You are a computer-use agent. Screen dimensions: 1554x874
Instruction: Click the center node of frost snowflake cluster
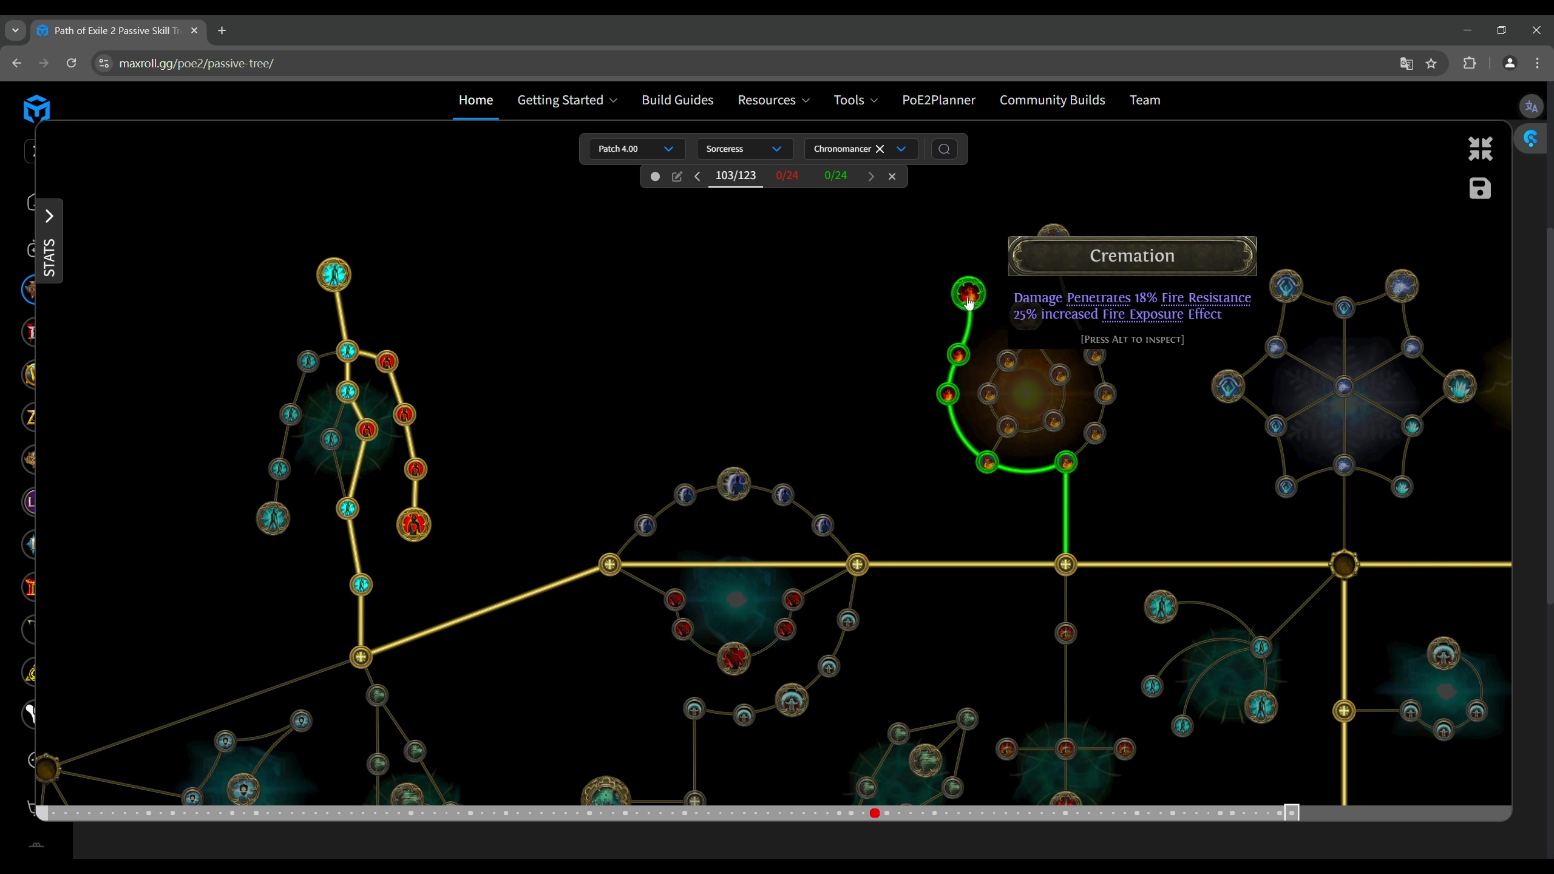[x=1344, y=386]
